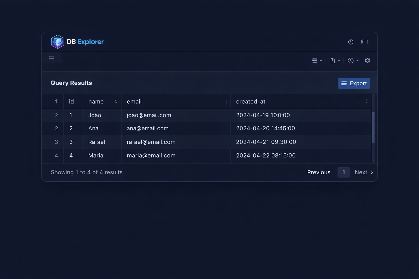
Task: Click the power icon in the header
Action: pyautogui.click(x=351, y=42)
